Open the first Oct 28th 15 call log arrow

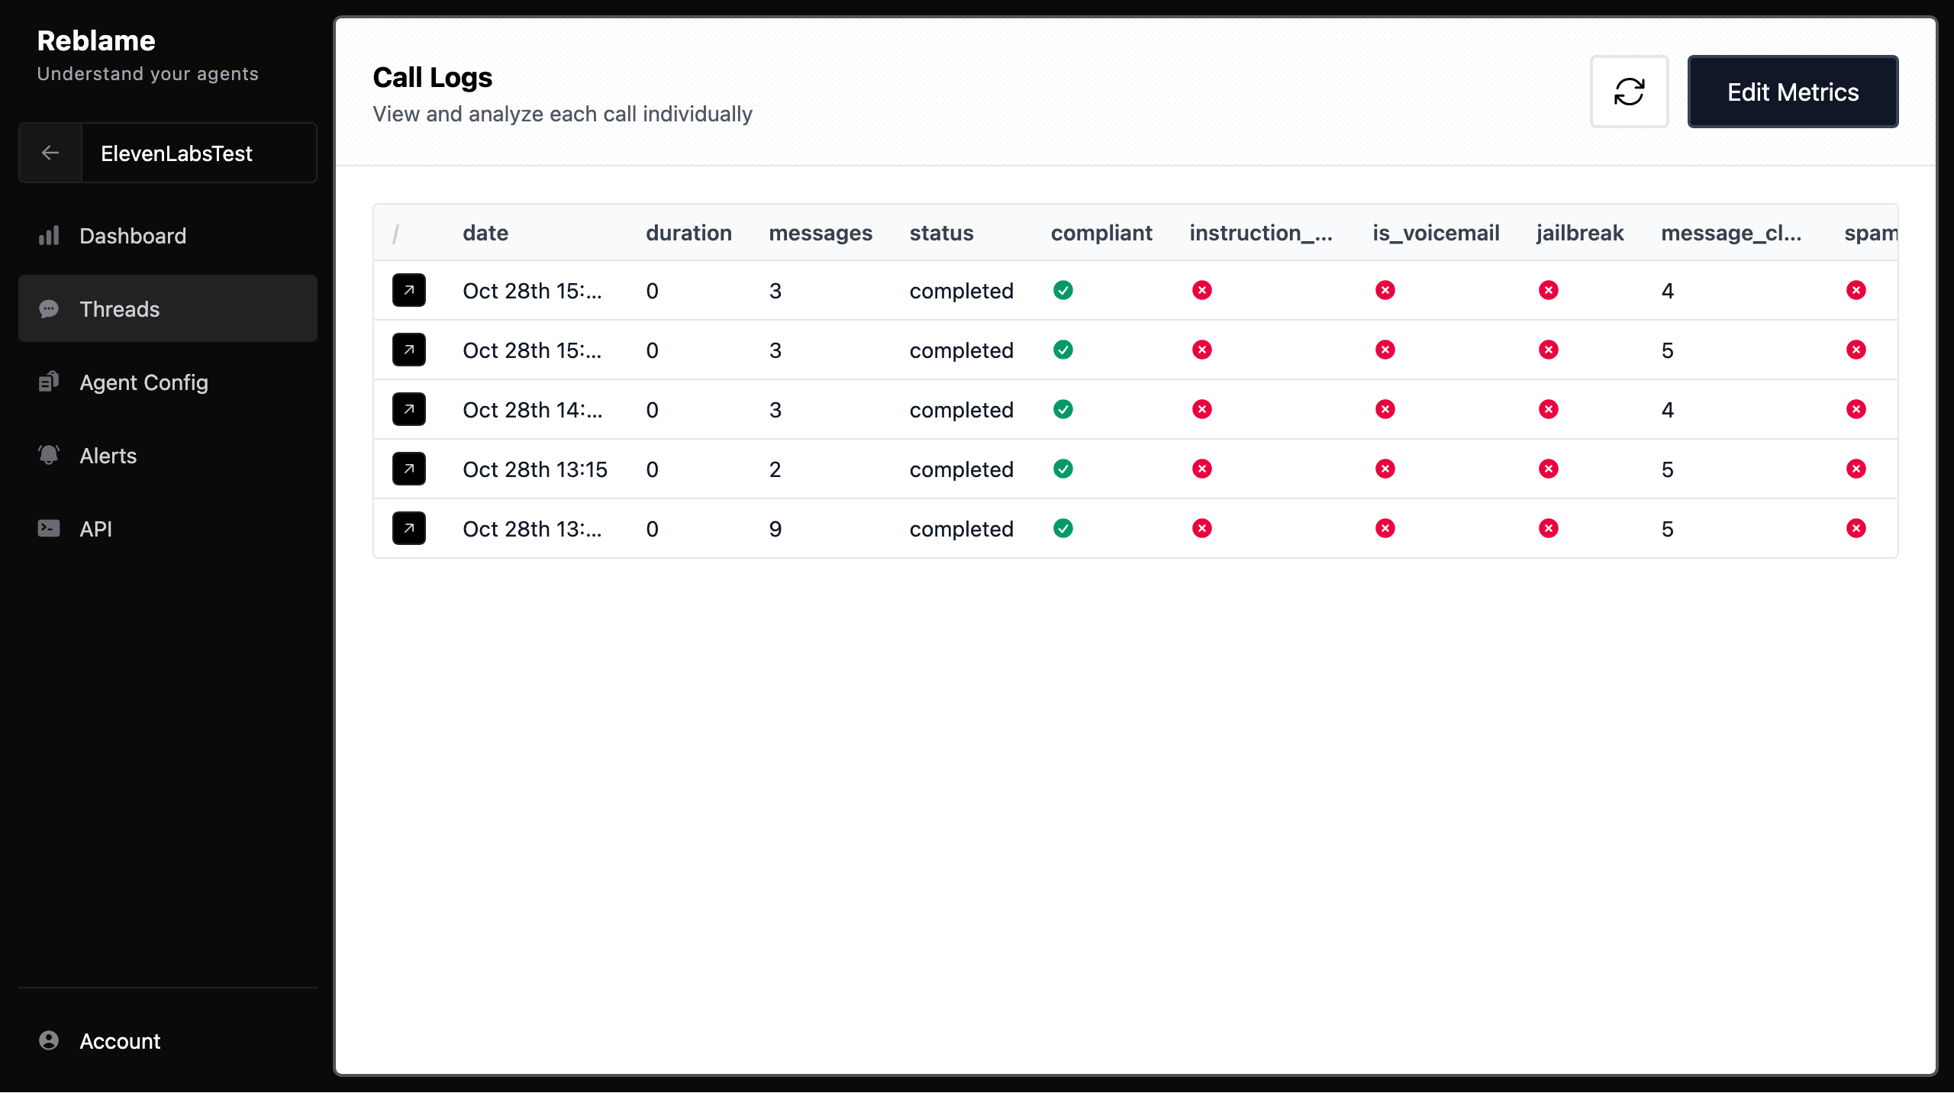pos(409,291)
